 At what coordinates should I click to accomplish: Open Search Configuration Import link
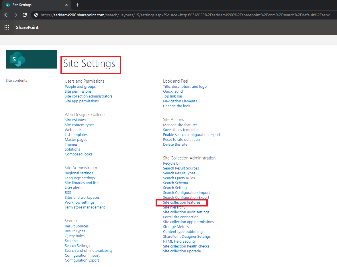coord(186,192)
